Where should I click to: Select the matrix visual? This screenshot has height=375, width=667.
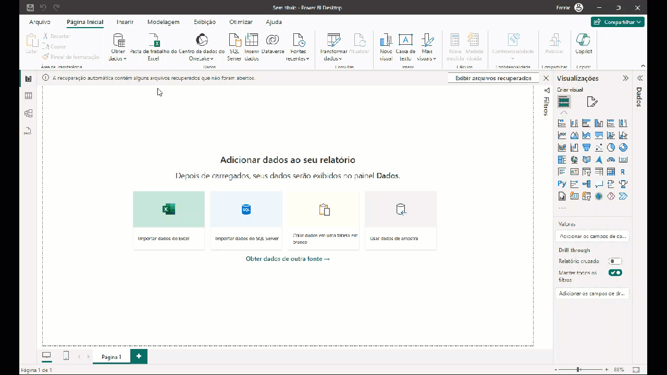pyautogui.click(x=611, y=172)
